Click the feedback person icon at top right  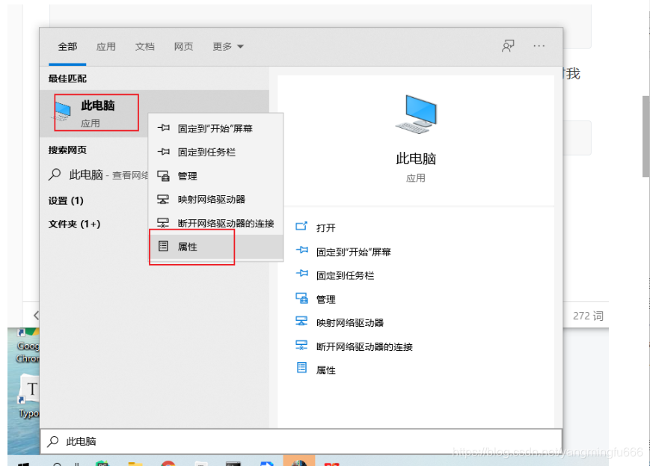[x=508, y=46]
